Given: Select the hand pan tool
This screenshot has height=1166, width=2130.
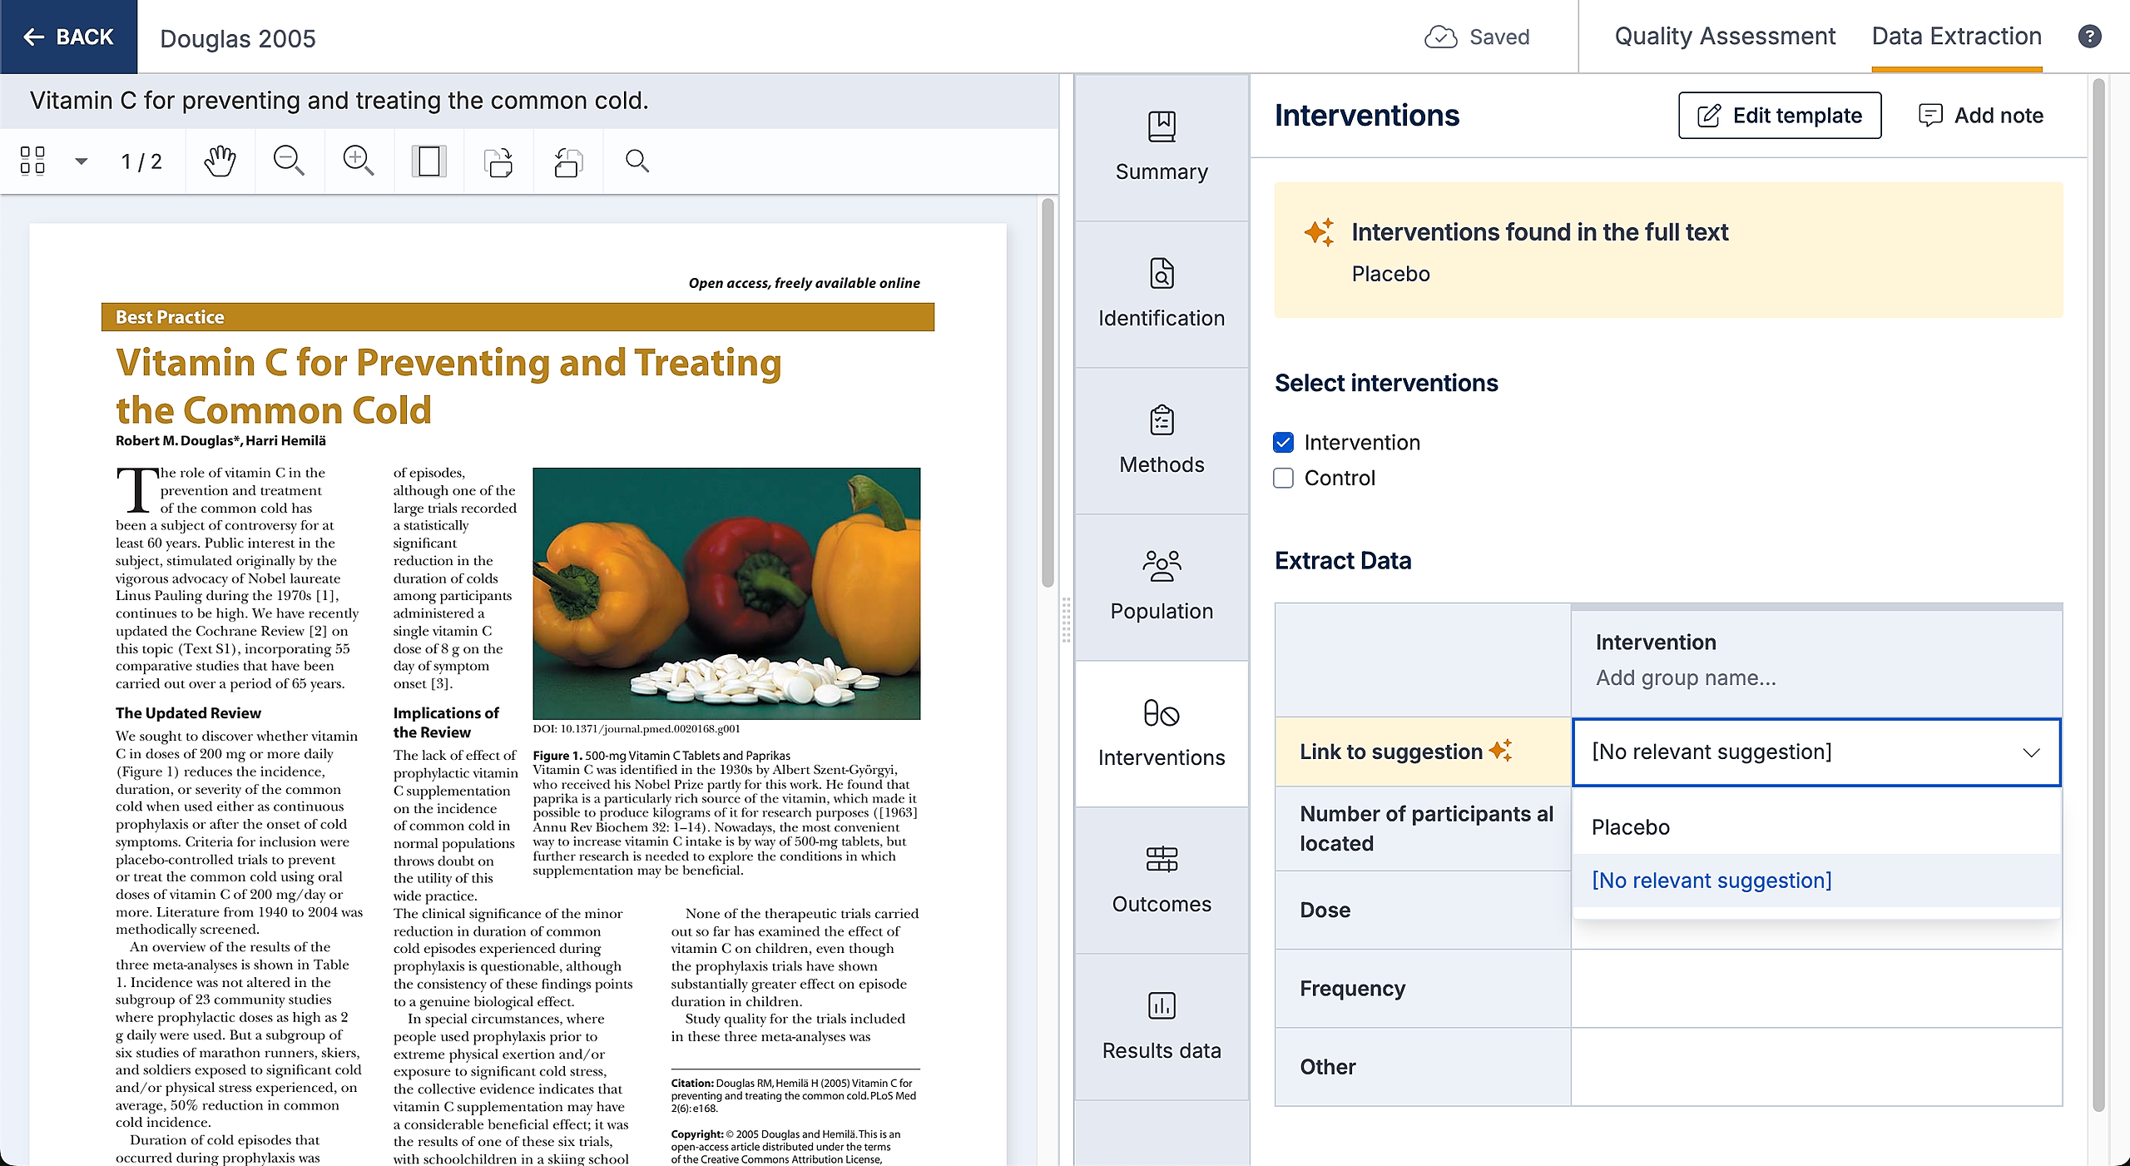Looking at the screenshot, I should (220, 161).
